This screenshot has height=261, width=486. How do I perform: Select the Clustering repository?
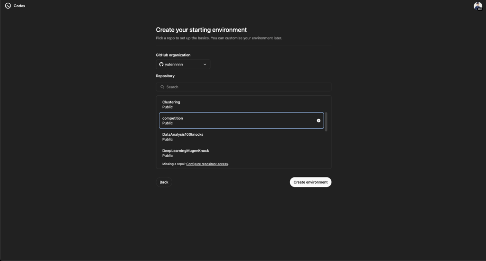[241, 104]
